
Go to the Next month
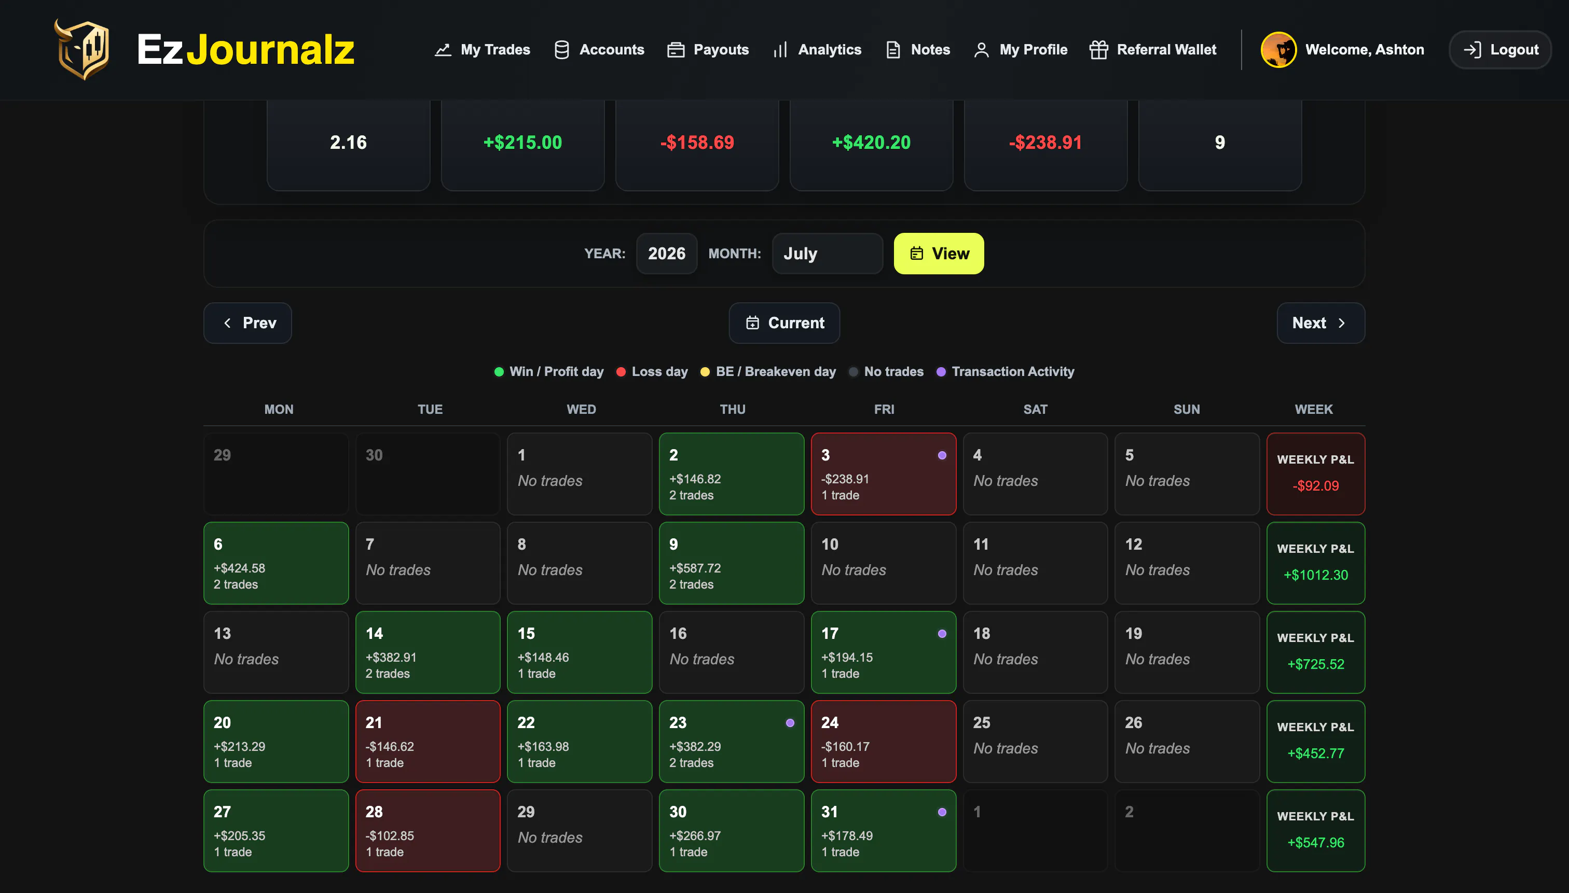tap(1320, 323)
